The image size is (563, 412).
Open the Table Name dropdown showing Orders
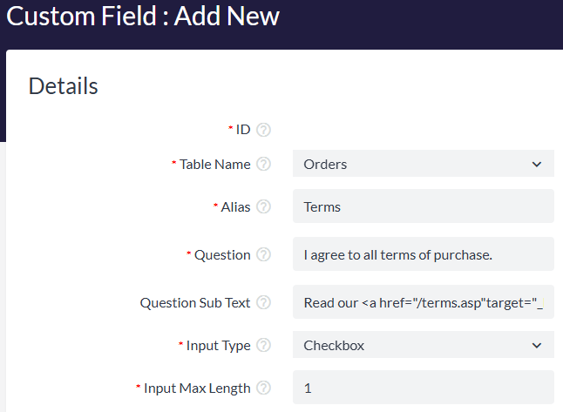click(423, 164)
